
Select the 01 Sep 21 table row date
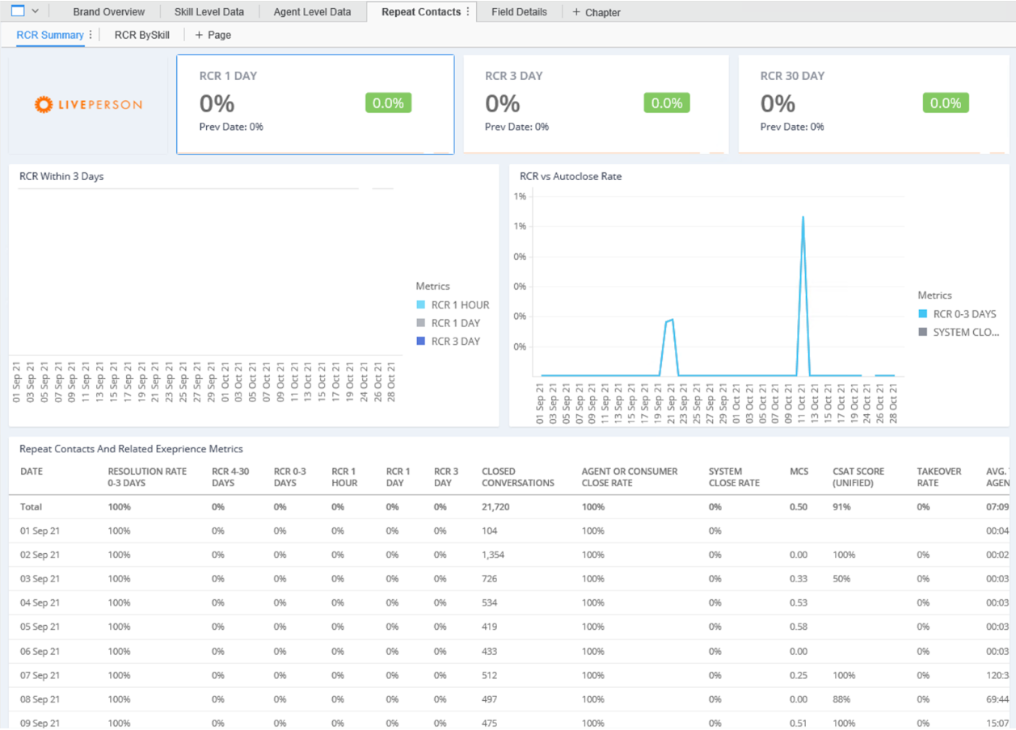coord(40,531)
